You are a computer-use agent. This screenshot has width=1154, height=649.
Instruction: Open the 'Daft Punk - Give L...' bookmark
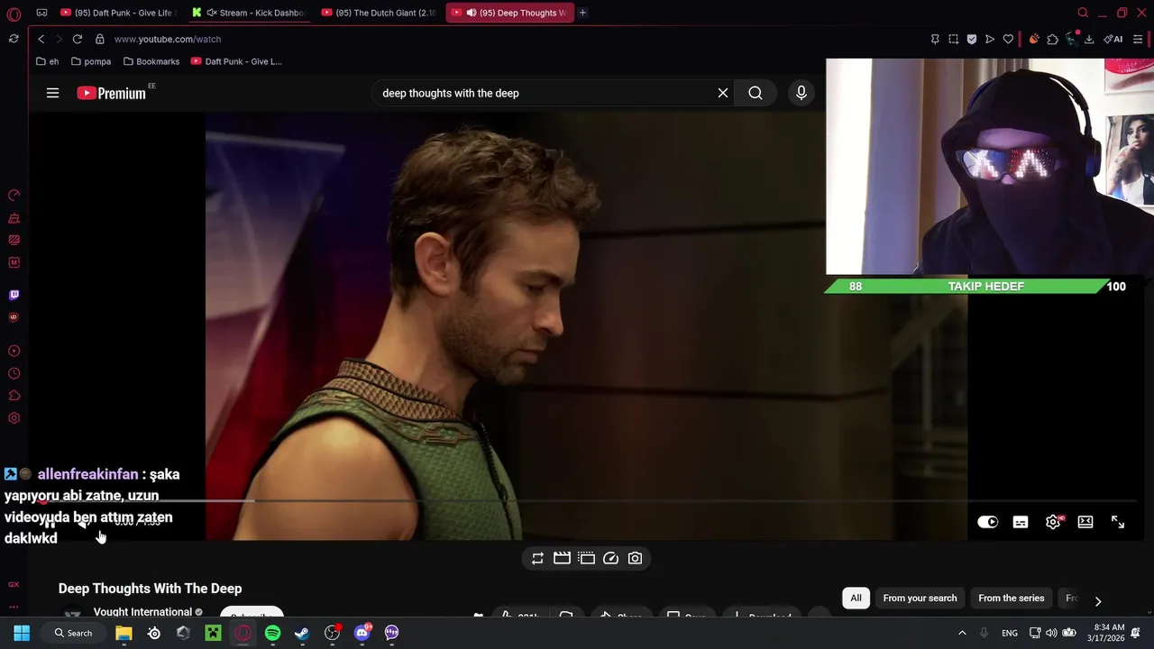[x=236, y=61]
